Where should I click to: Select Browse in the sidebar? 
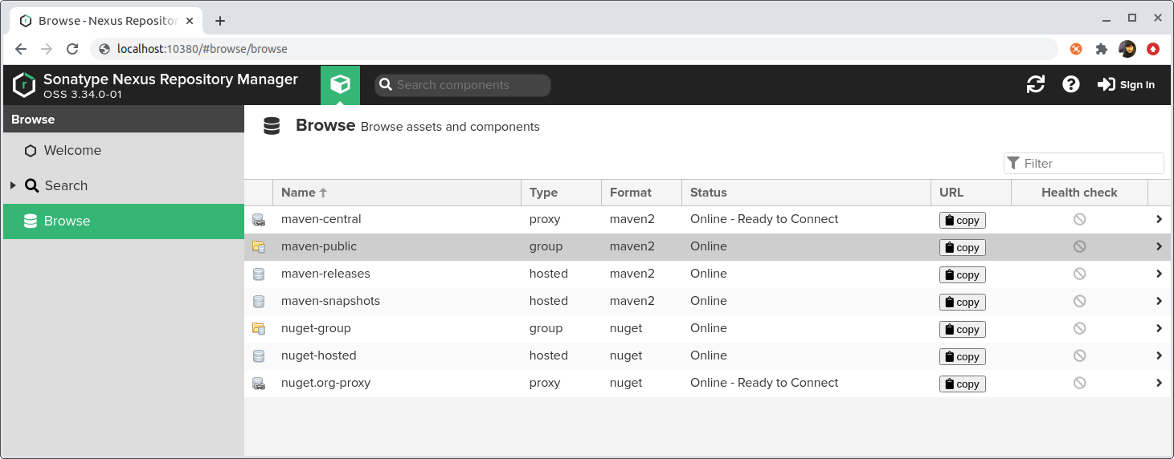tap(124, 221)
